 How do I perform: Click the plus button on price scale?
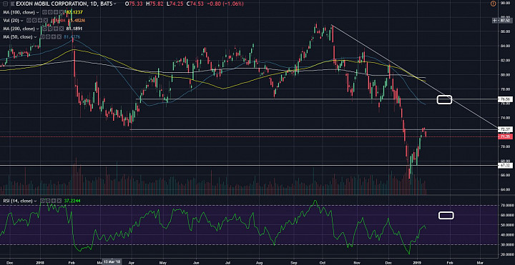(x=496, y=20)
